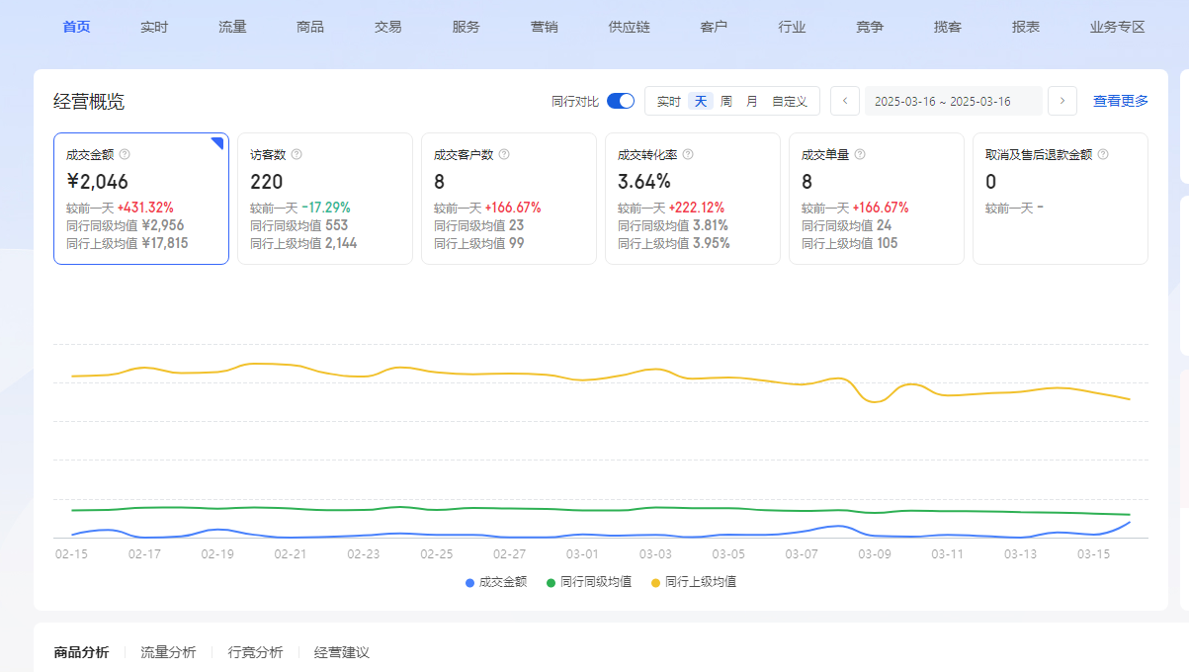
Task: Open the 自定义 date range option
Action: pyautogui.click(x=790, y=102)
